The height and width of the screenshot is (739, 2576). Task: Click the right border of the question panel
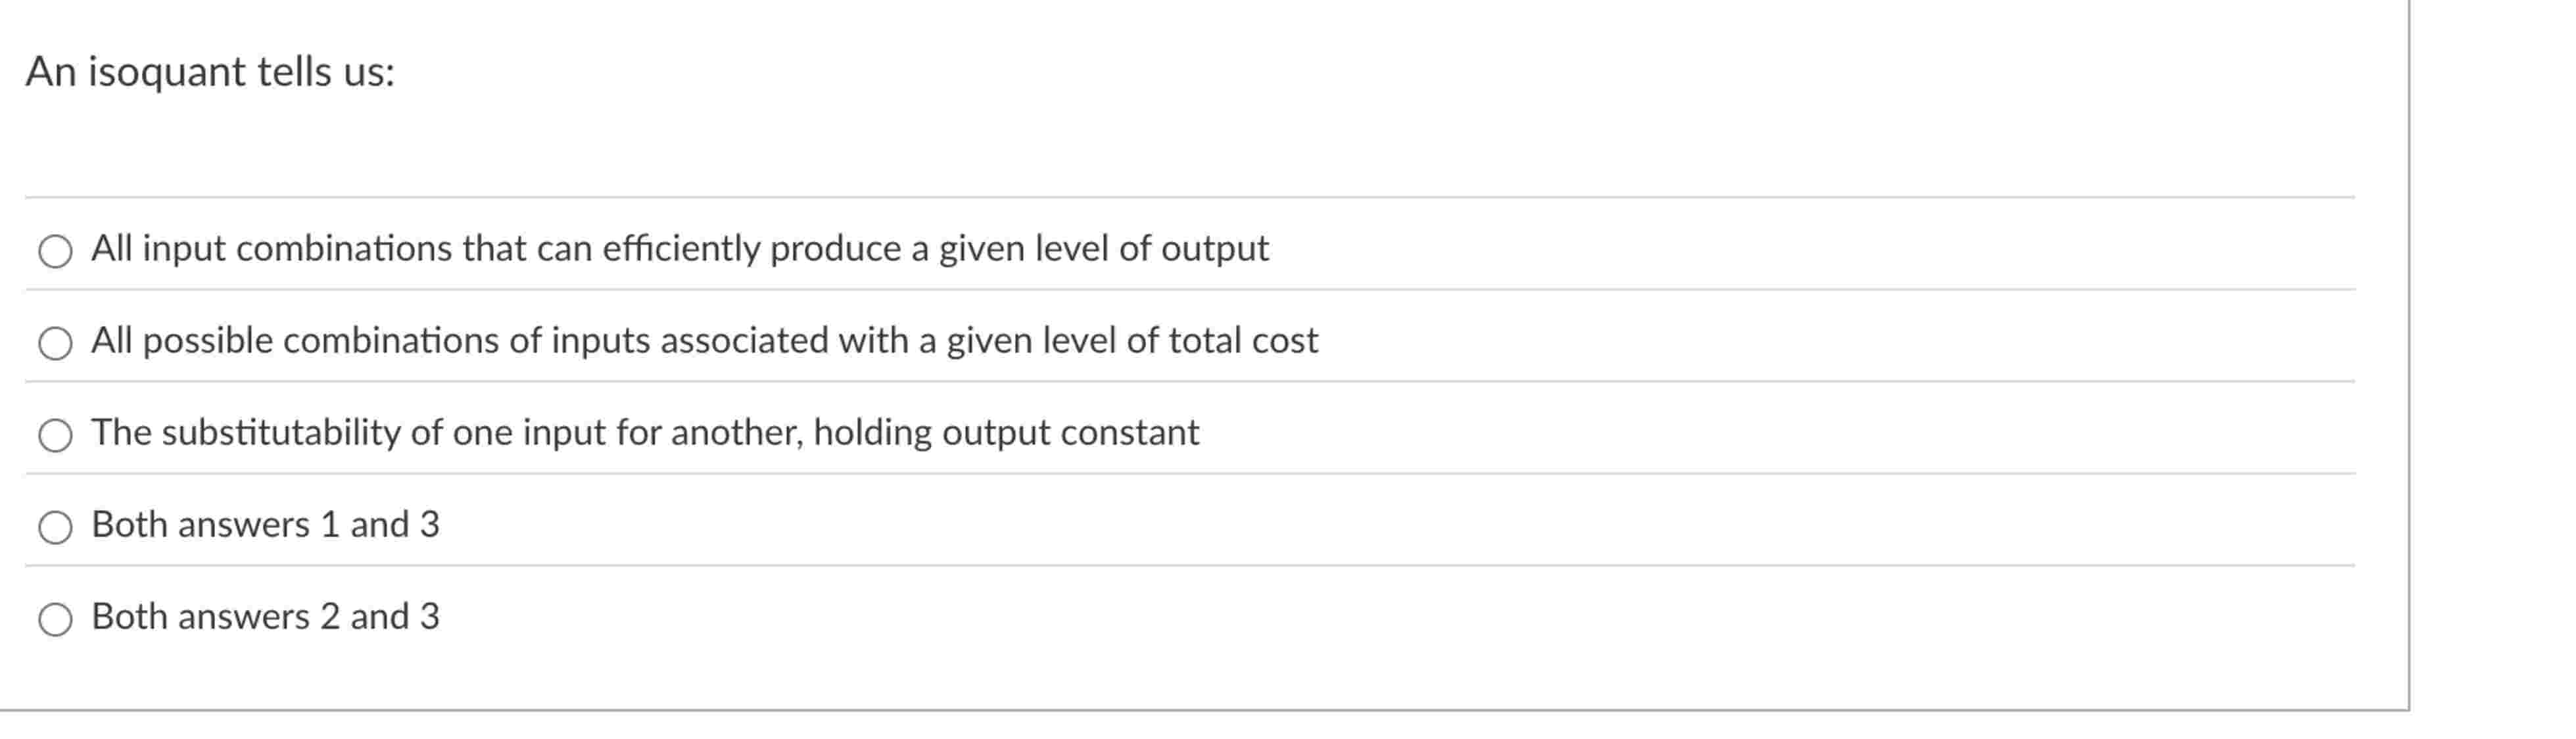pyautogui.click(x=2408, y=370)
